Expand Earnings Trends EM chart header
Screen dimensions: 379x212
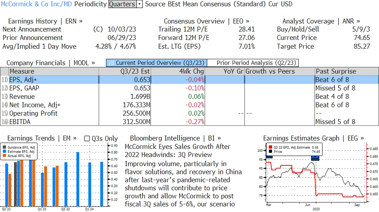(42, 138)
